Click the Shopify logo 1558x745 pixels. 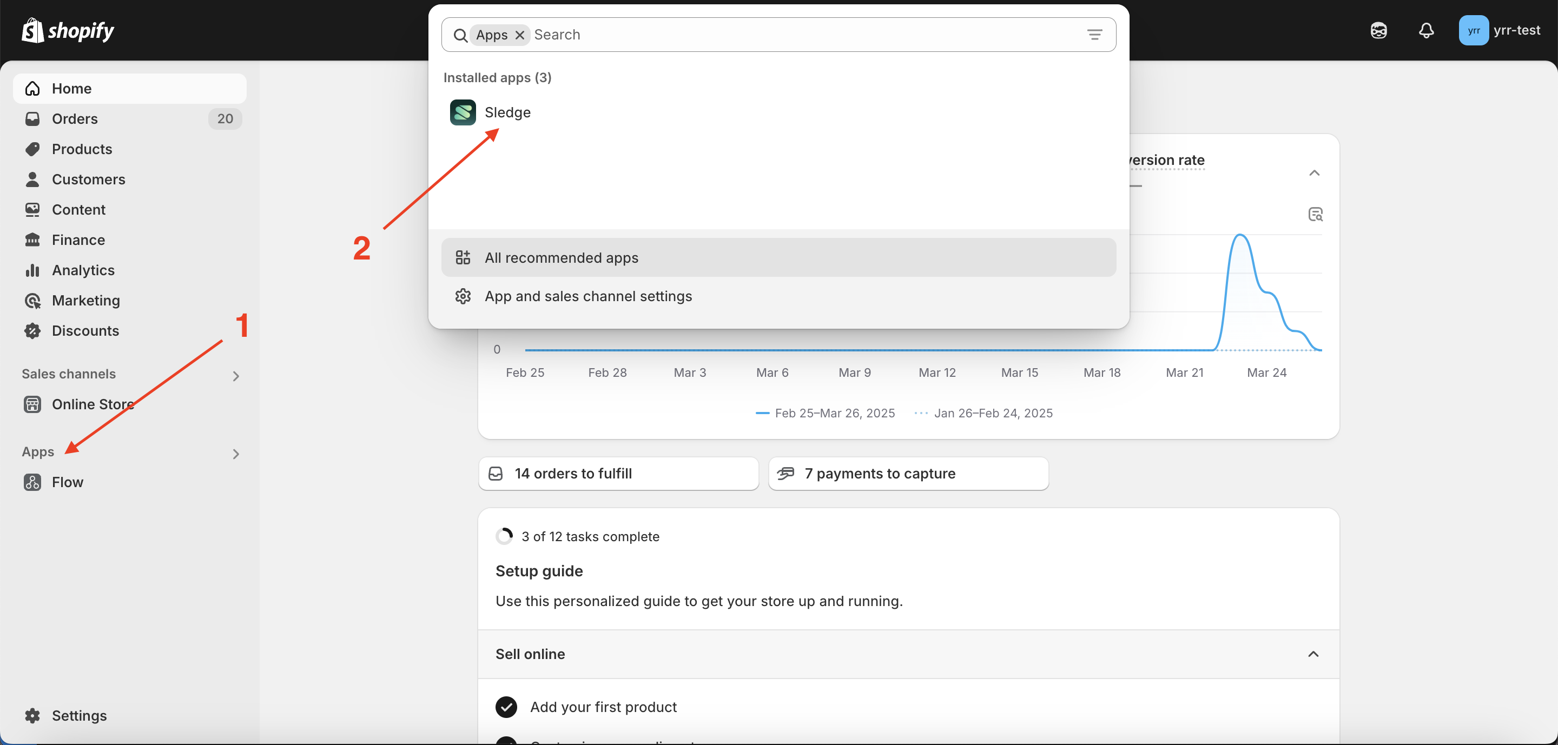pos(68,30)
